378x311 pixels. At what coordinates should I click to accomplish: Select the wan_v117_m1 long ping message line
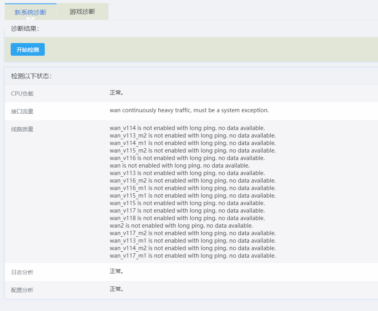tap(193, 256)
